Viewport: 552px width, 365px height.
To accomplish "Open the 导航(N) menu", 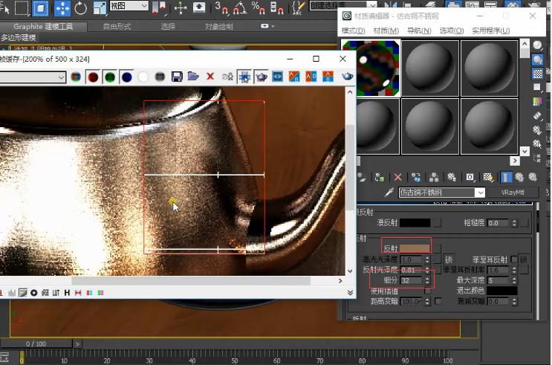I will [x=419, y=30].
